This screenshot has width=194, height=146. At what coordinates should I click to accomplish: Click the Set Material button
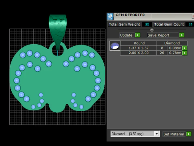click(x=174, y=134)
